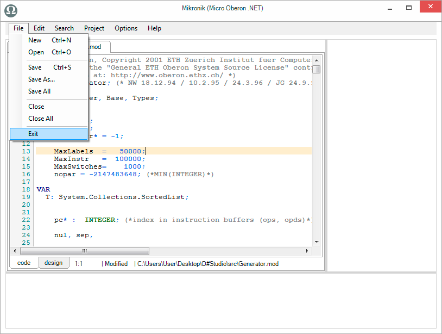The width and height of the screenshot is (442, 334).
Task: Click the INTEGER keyword on line 22
Action: pos(100,220)
